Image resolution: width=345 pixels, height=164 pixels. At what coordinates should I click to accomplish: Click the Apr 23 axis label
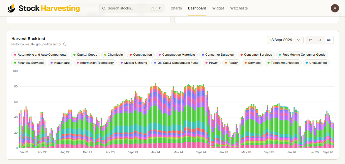point(110,152)
